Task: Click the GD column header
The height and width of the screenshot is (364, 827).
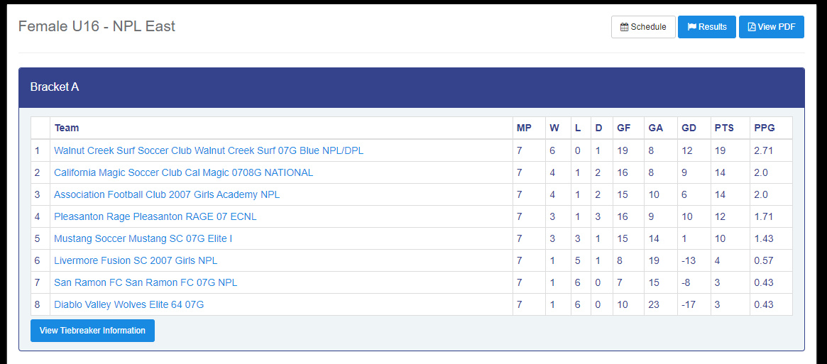Action: [x=689, y=128]
